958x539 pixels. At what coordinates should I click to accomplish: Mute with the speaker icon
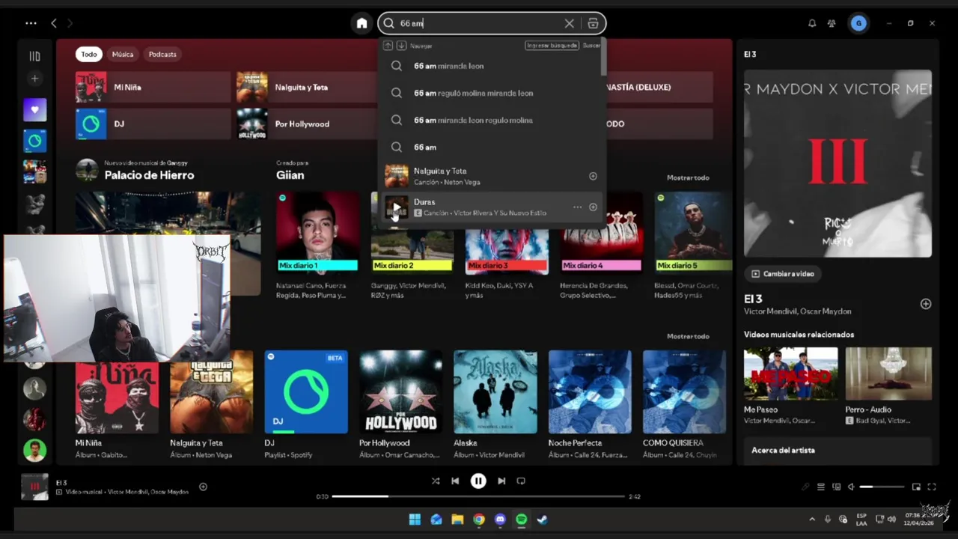tap(851, 487)
